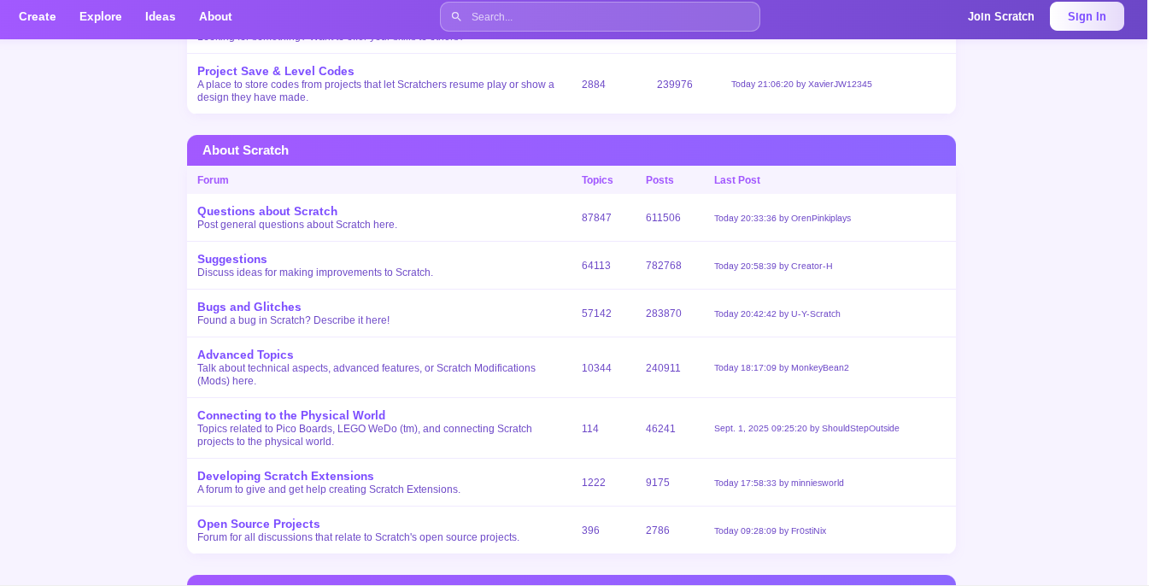Type in the Search input field

tap(611, 16)
